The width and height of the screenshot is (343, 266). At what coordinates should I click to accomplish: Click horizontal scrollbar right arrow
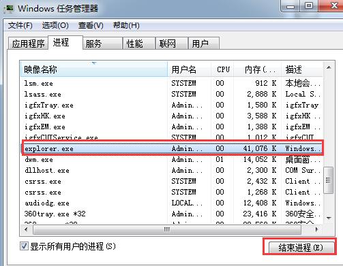[x=317, y=229]
